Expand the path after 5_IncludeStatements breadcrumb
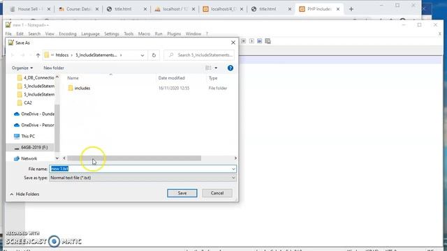This screenshot has width=447, height=251. click(121, 55)
